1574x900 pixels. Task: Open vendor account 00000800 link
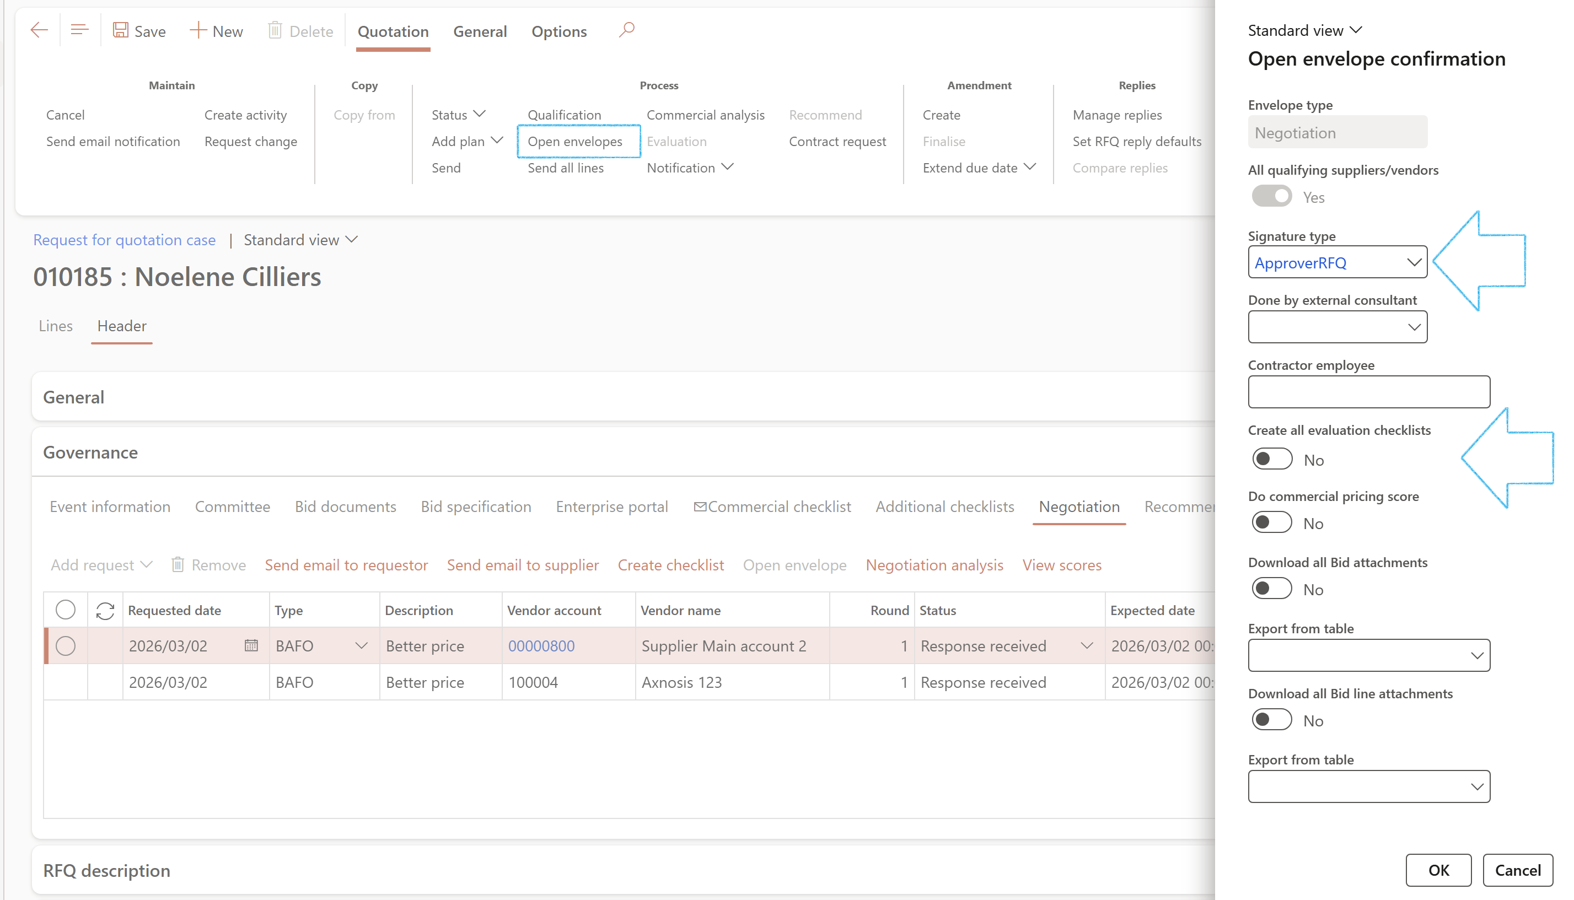pos(541,646)
